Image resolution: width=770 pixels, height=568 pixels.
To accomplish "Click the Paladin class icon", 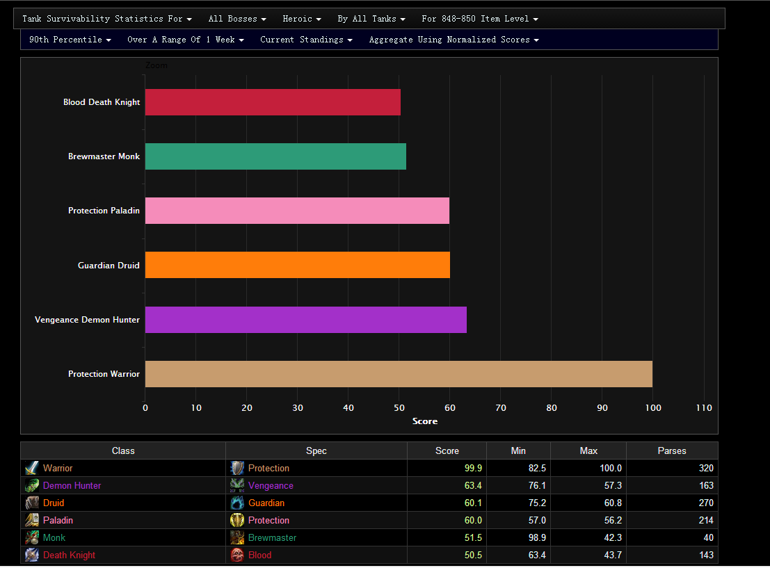I will point(32,521).
